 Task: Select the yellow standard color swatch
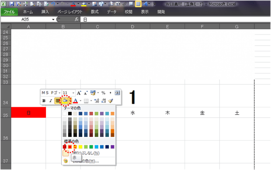click(80, 147)
